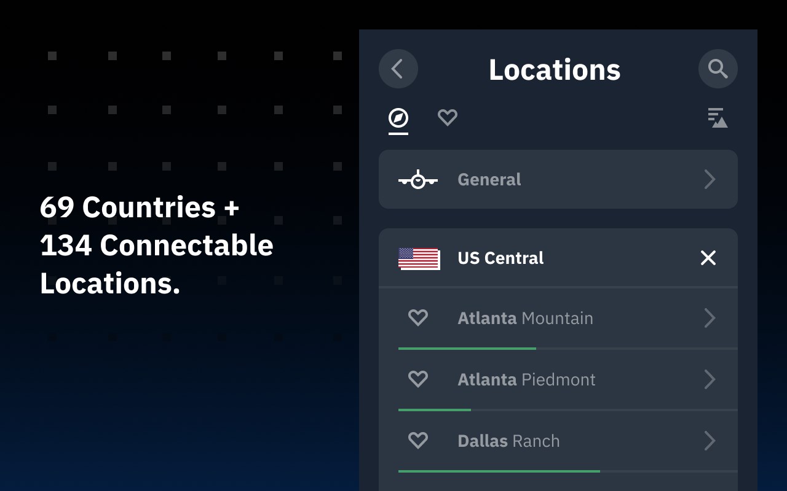The image size is (787, 491).
Task: Favorite Atlanta Mountain with heart
Action: [x=418, y=317]
